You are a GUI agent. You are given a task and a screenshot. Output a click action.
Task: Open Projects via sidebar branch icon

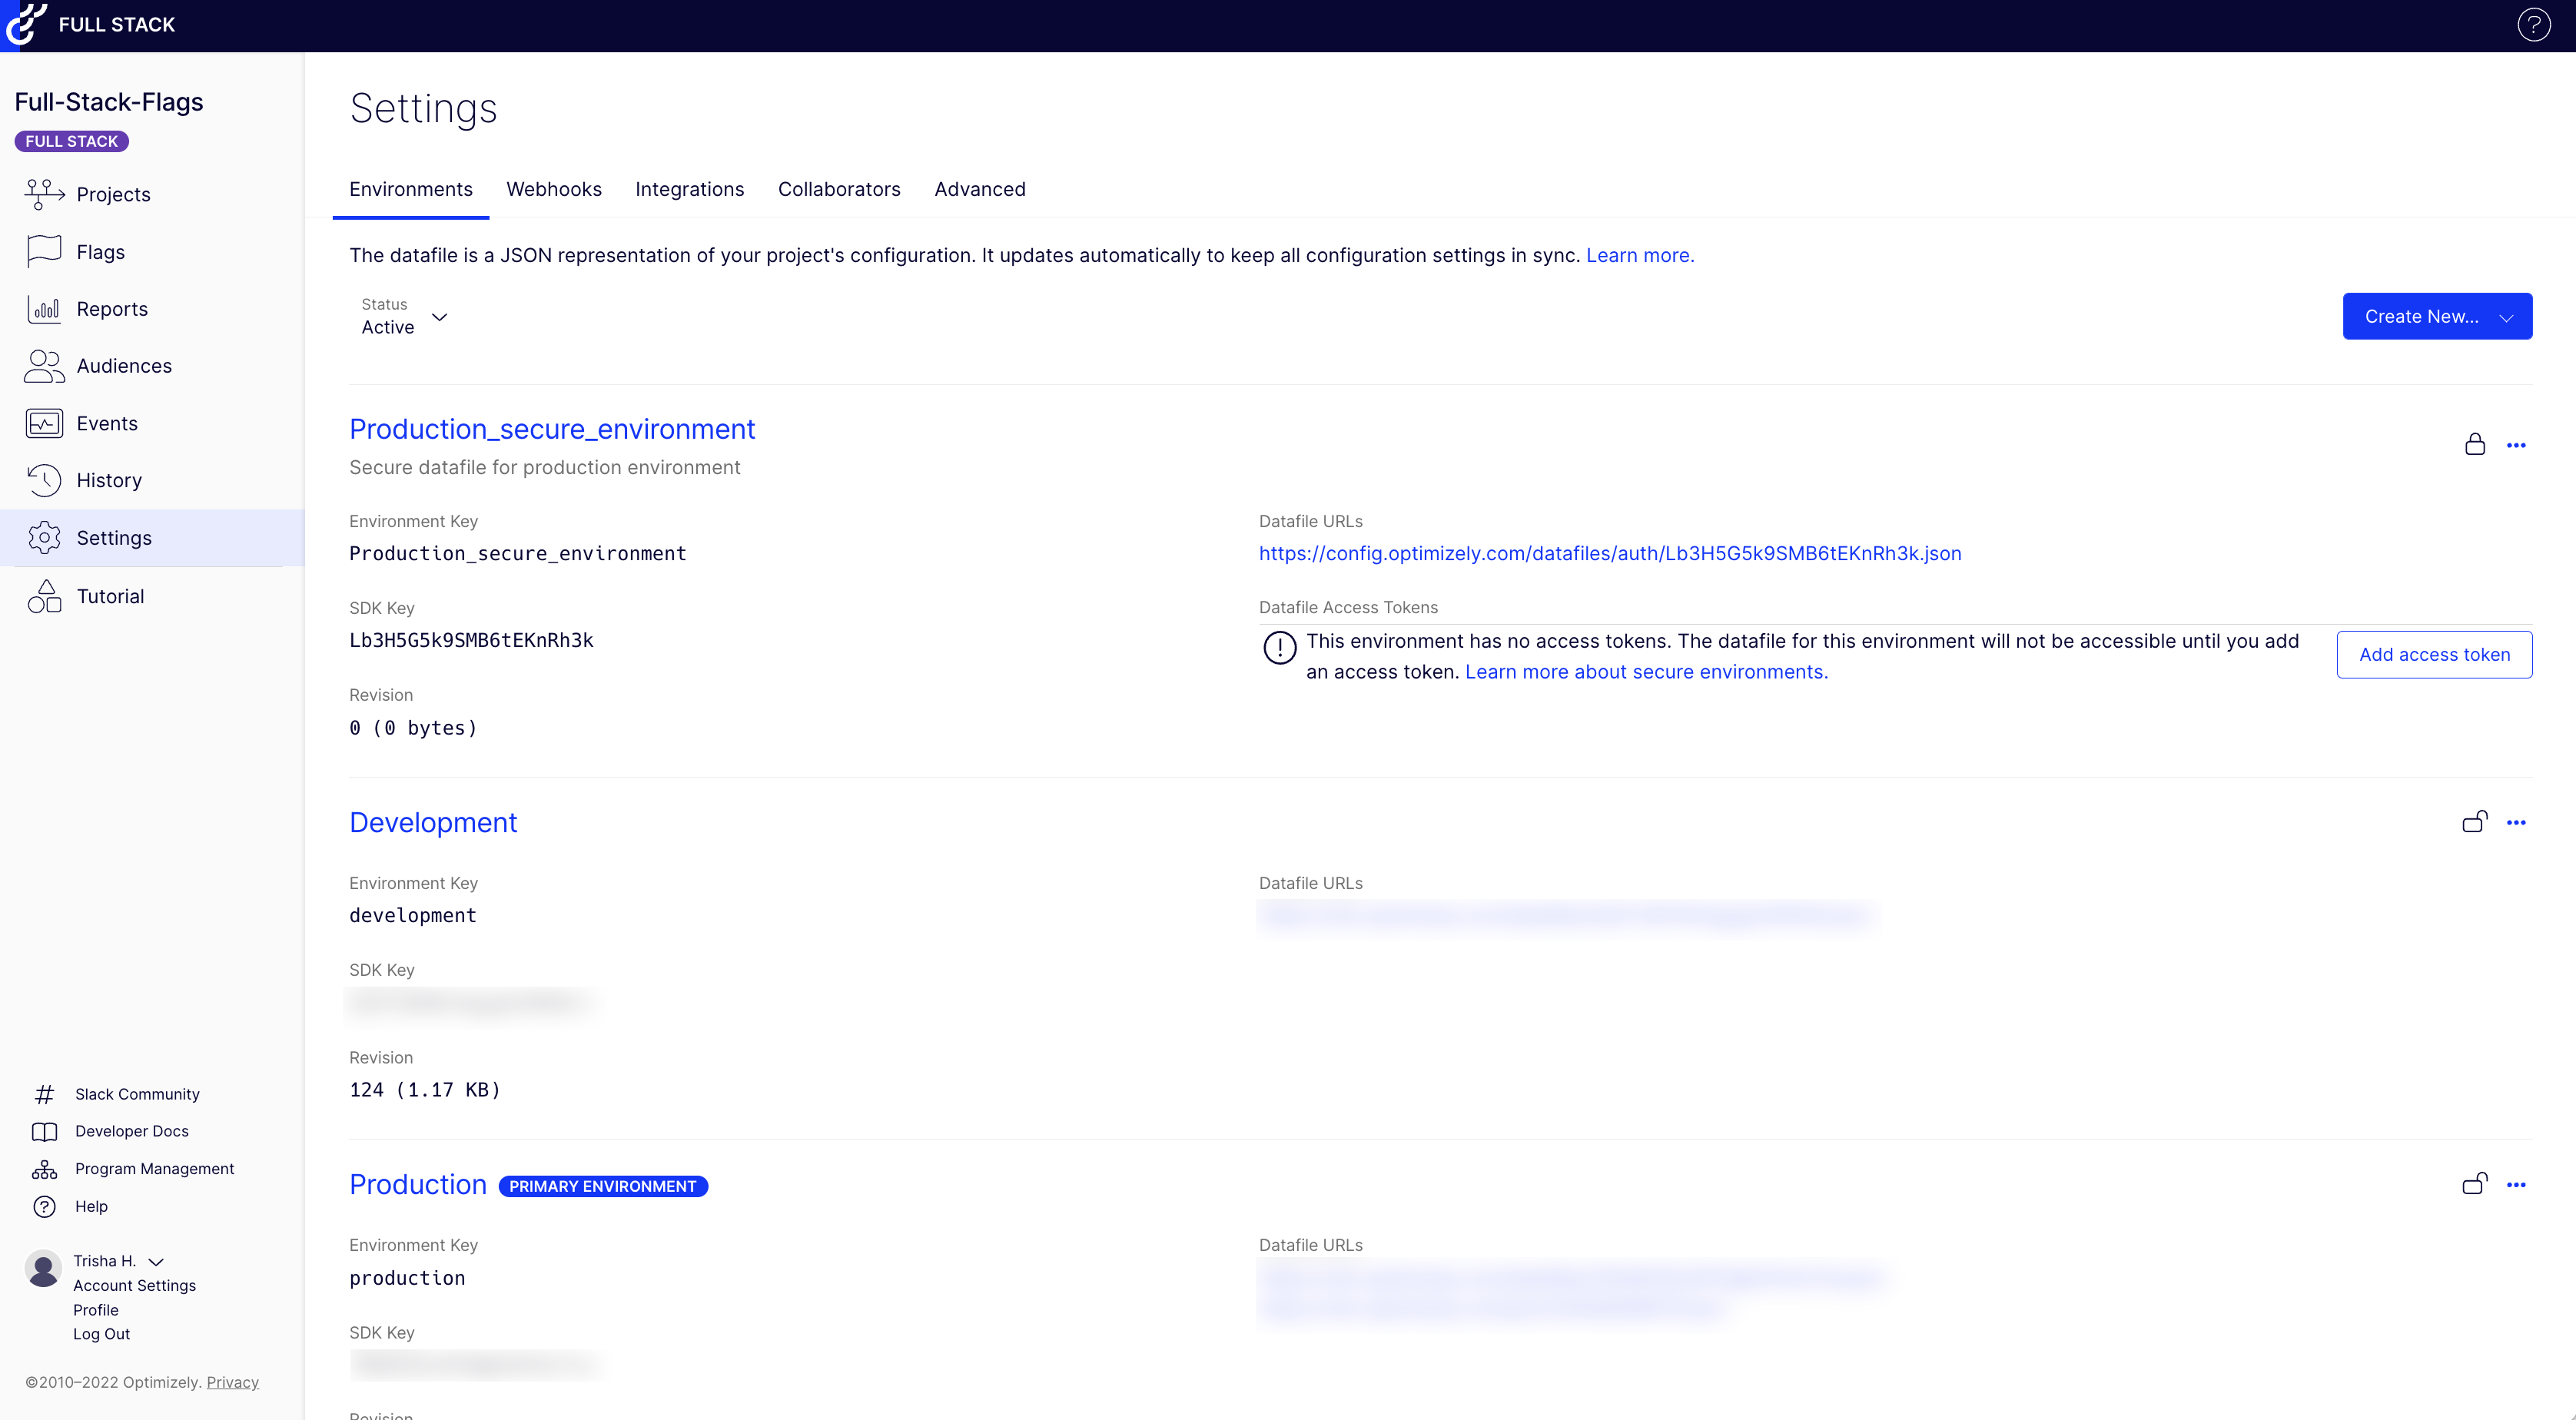(x=44, y=194)
